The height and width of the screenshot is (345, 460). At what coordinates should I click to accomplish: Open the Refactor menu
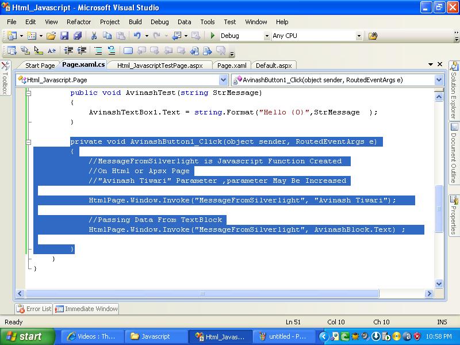79,22
